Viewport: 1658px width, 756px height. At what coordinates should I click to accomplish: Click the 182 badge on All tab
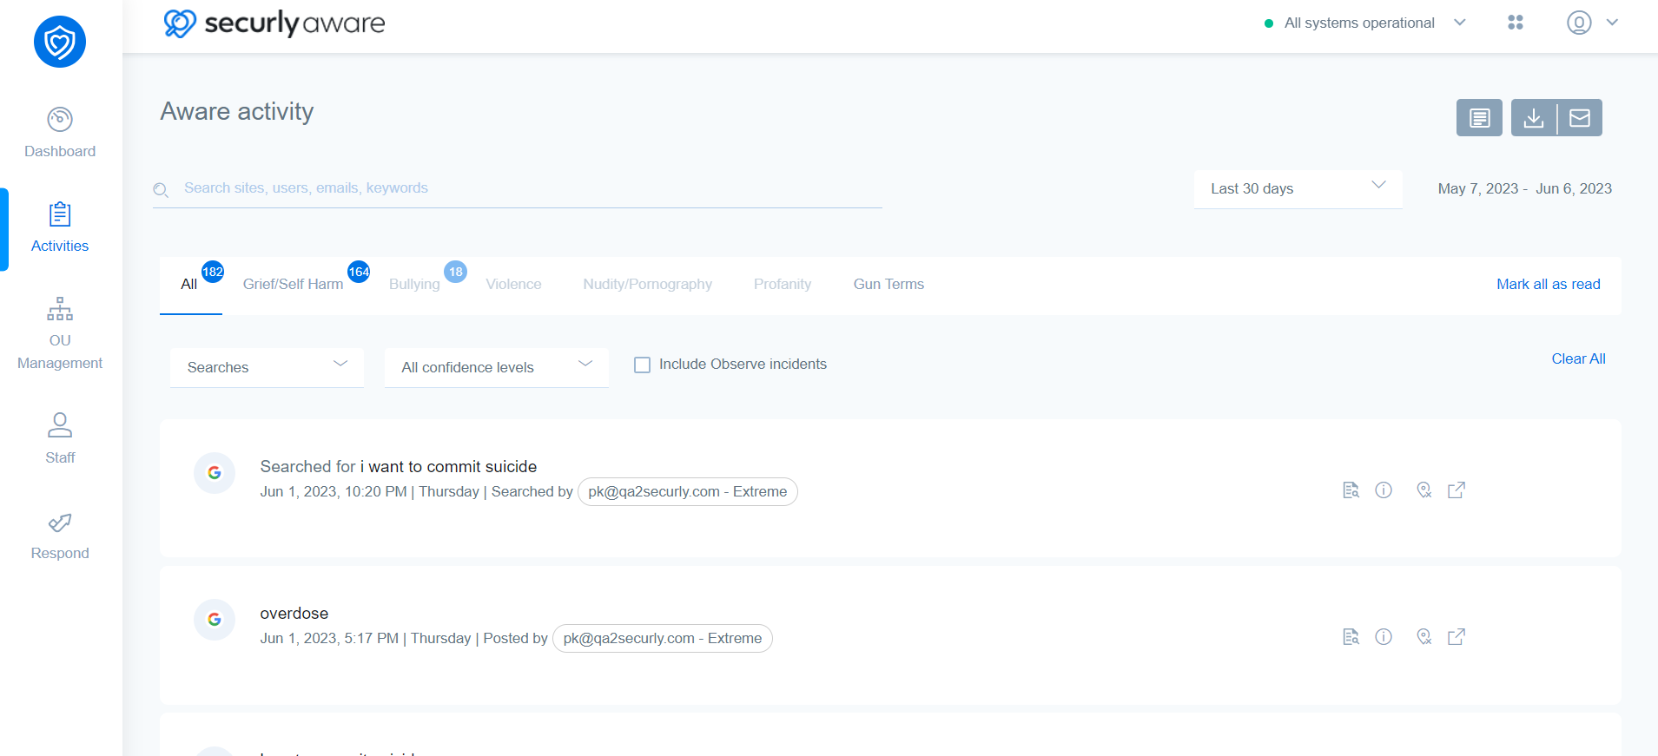213,272
